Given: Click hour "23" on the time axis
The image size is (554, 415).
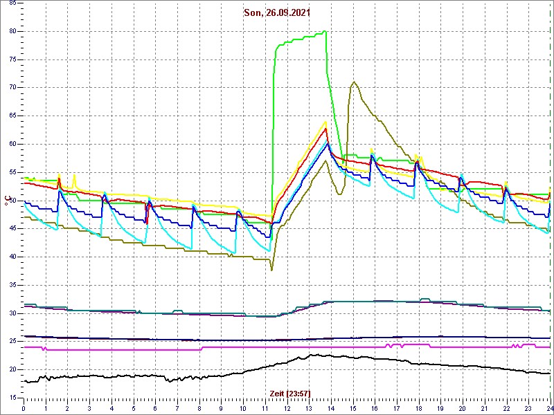Looking at the screenshot, I should coord(528,409).
